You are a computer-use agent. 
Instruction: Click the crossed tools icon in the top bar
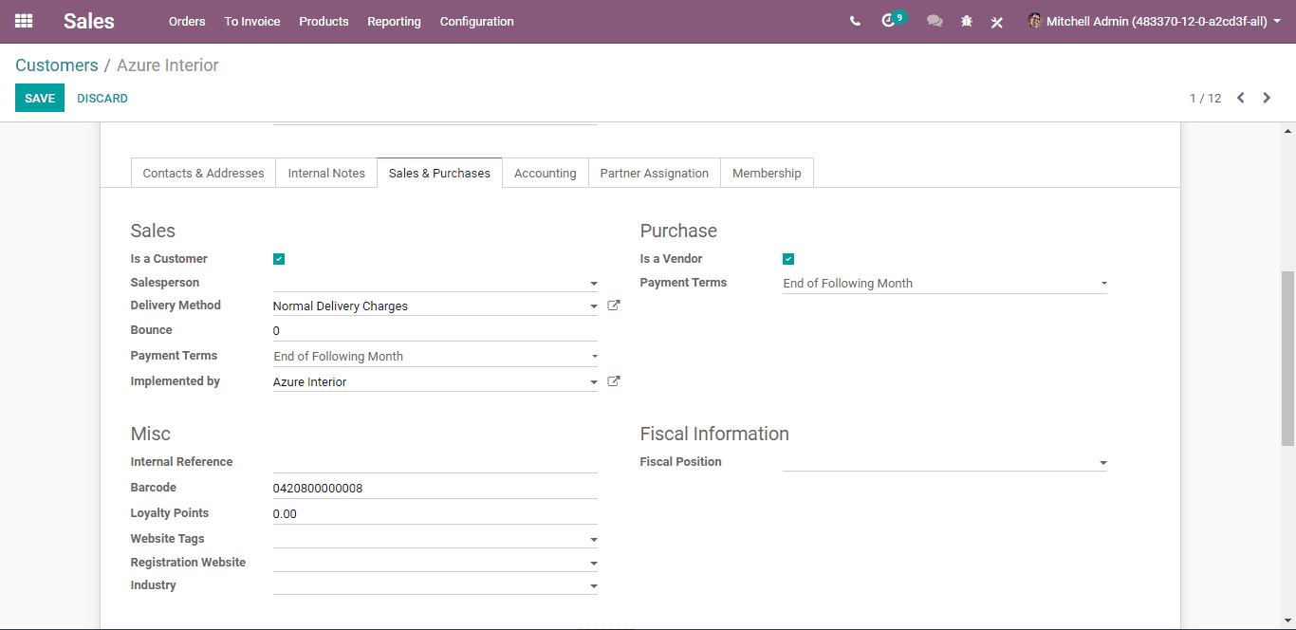[997, 22]
